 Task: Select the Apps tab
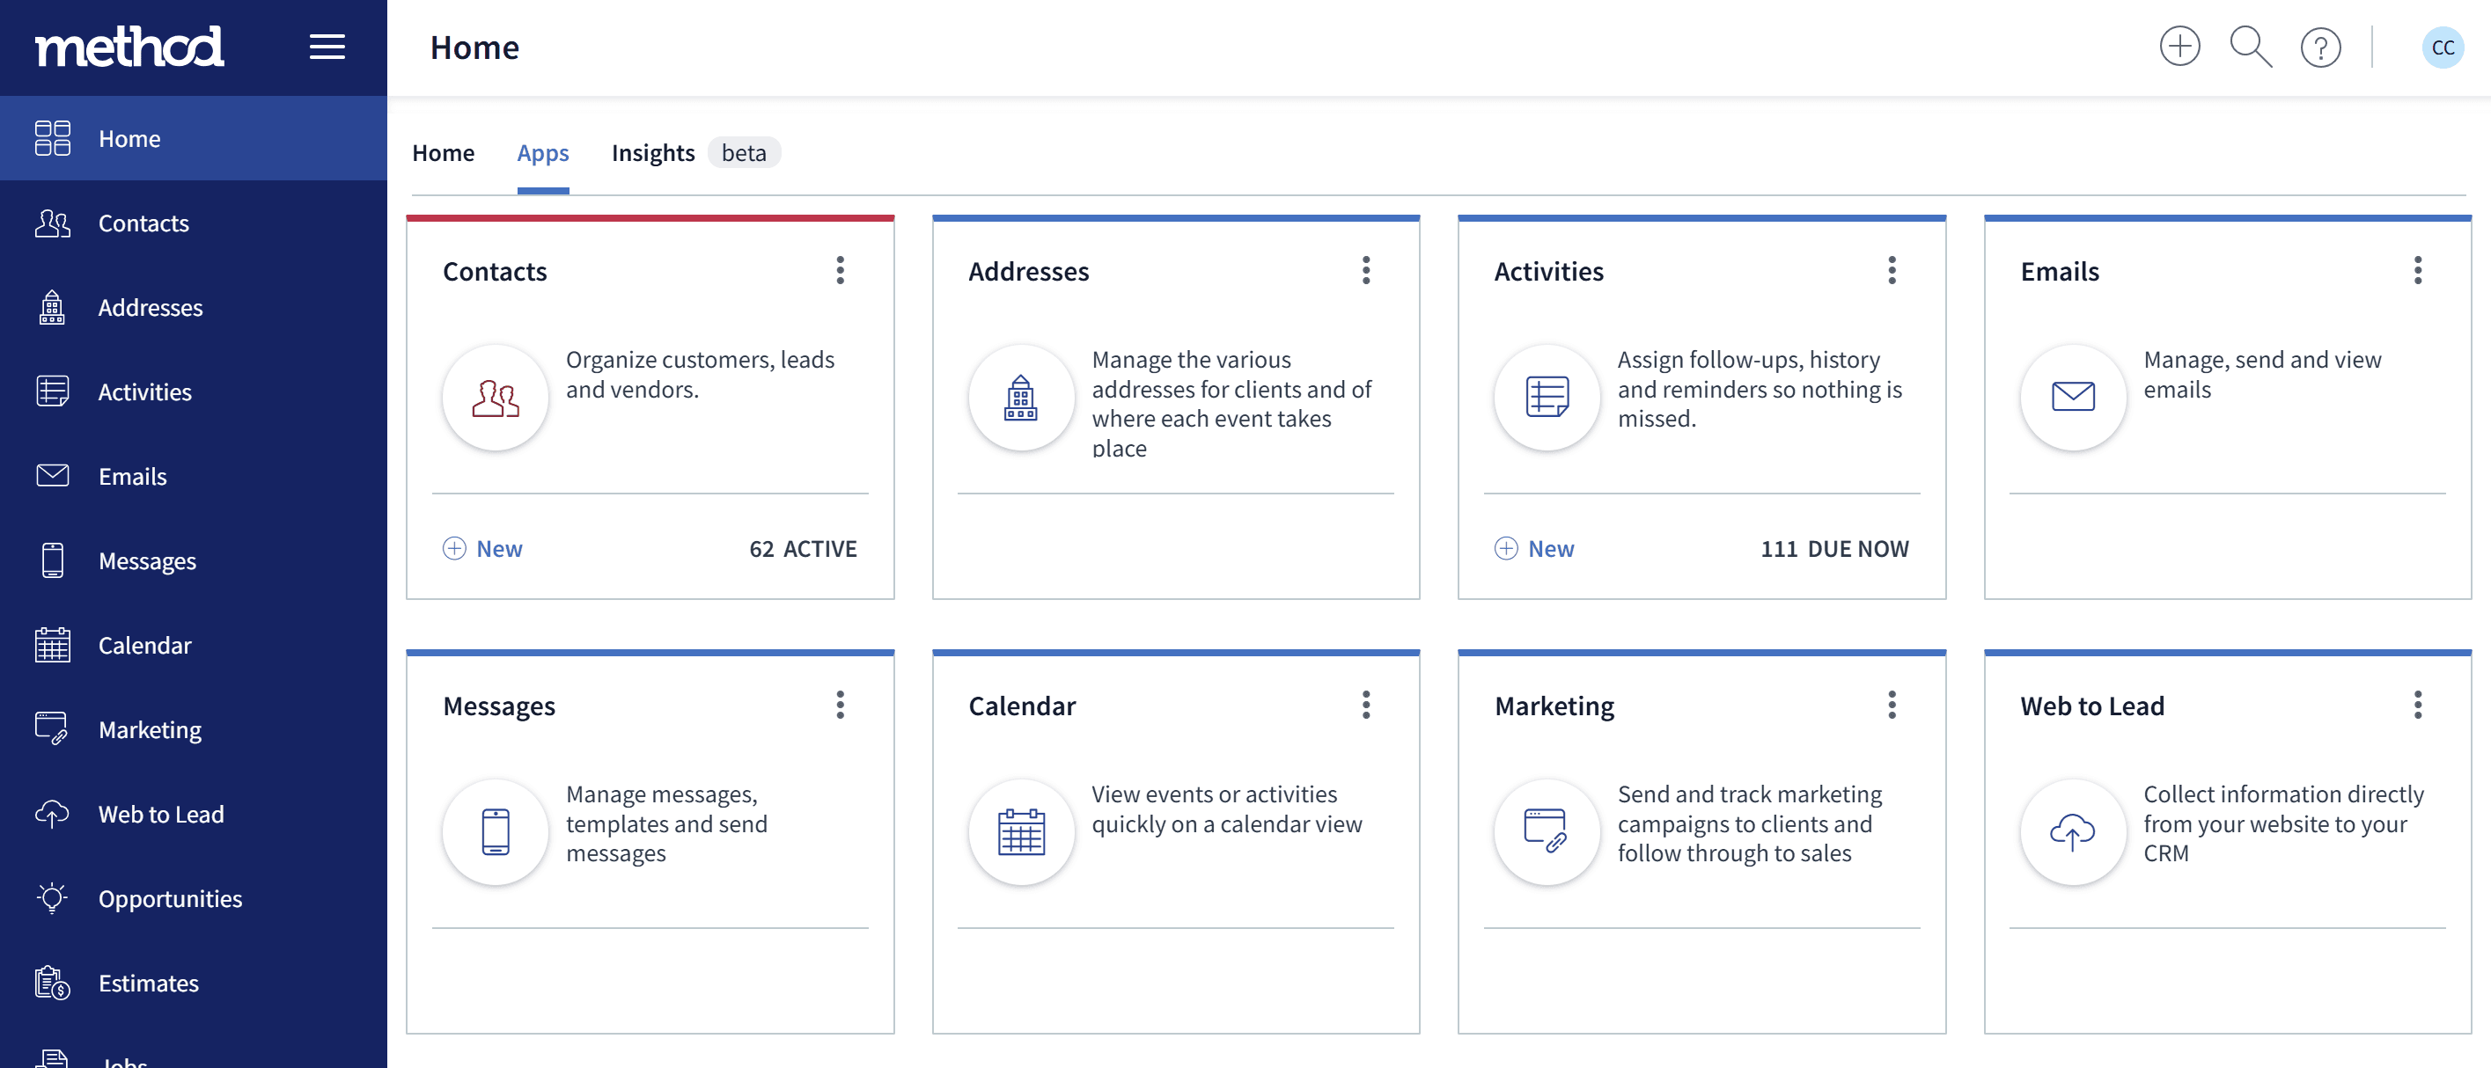(x=542, y=153)
